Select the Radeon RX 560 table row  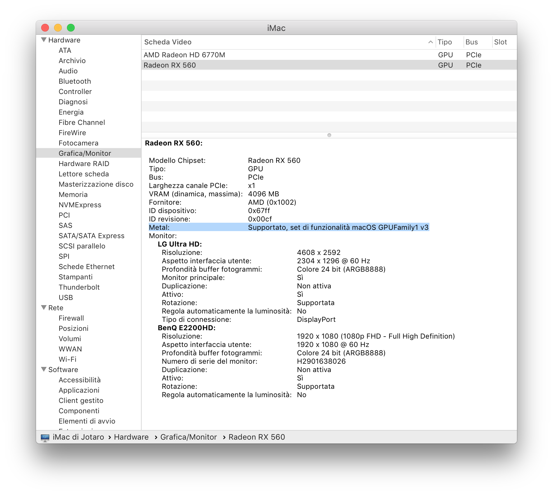(329, 65)
